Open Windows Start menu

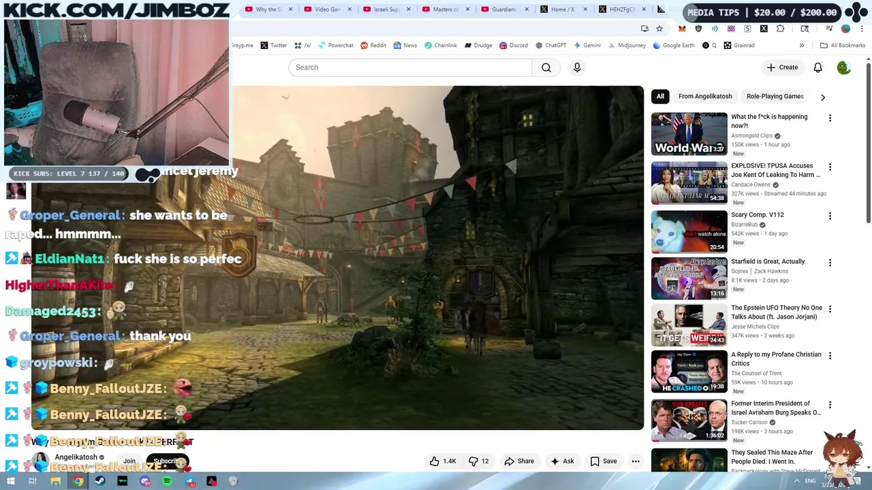point(10,481)
